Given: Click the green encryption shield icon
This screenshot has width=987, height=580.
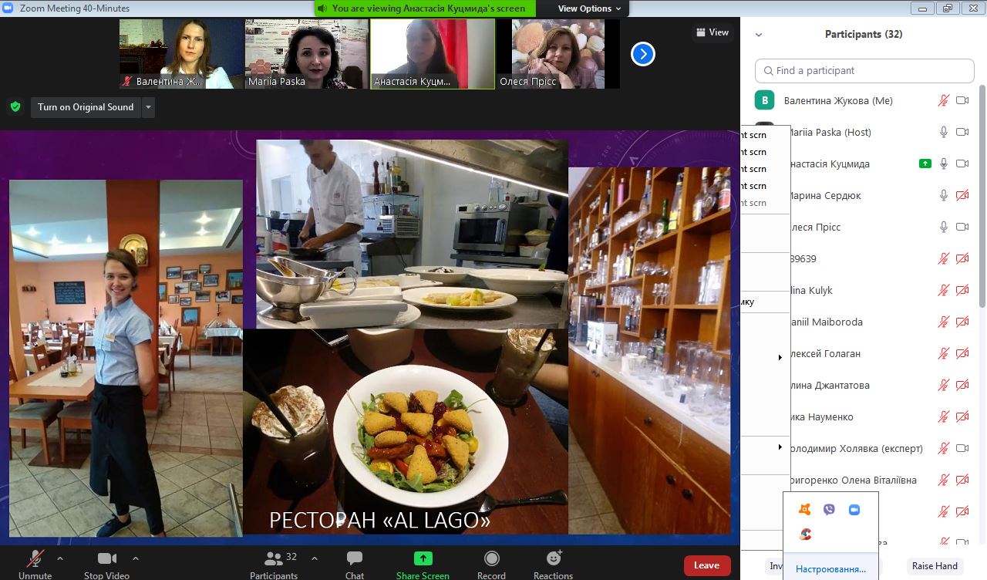Looking at the screenshot, I should (15, 107).
